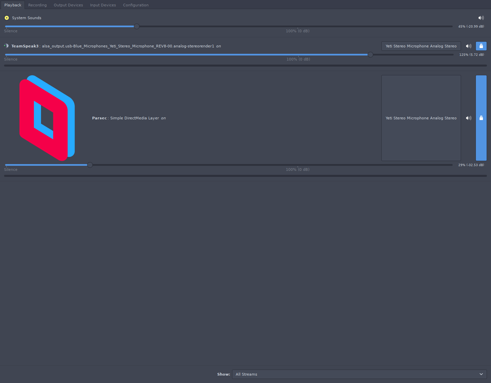
Task: Mute the Parsec playback stream
Action: click(x=468, y=118)
